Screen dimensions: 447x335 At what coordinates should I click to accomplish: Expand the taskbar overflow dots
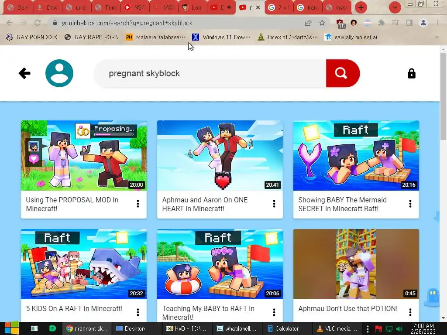(x=368, y=328)
